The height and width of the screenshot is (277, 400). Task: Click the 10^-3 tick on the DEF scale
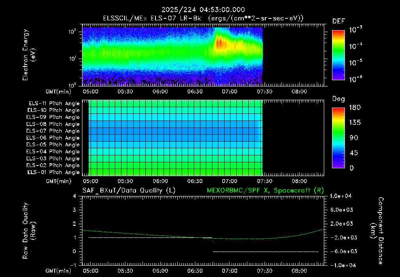tap(355, 29)
